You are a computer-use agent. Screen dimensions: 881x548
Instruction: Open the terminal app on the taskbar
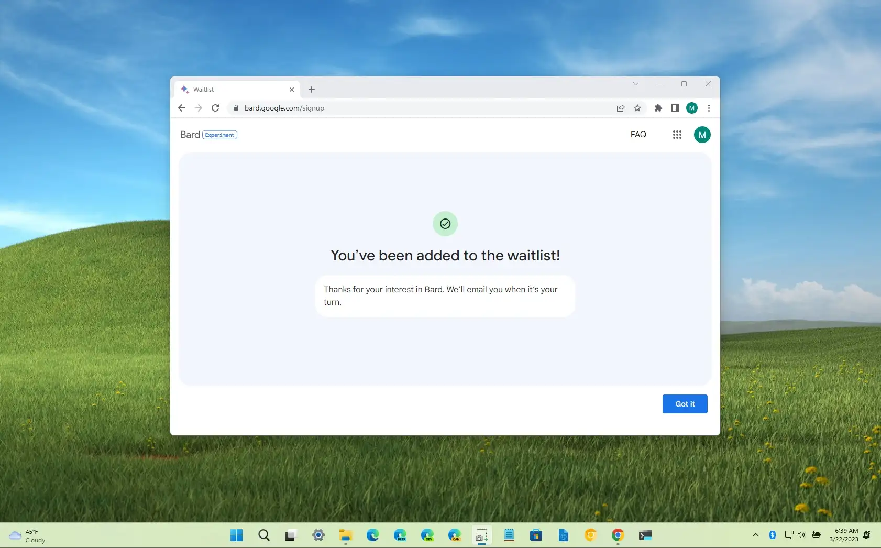pos(645,535)
